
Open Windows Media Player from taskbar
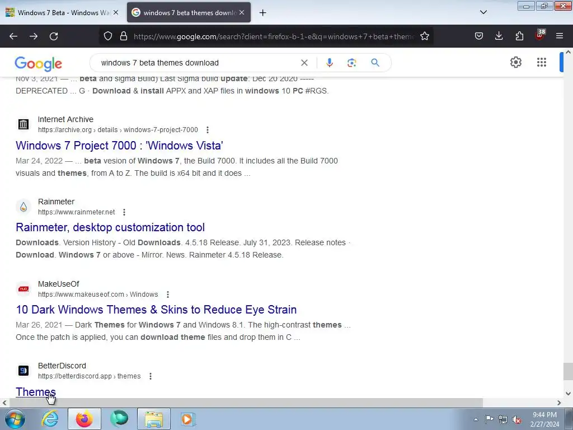(188, 419)
